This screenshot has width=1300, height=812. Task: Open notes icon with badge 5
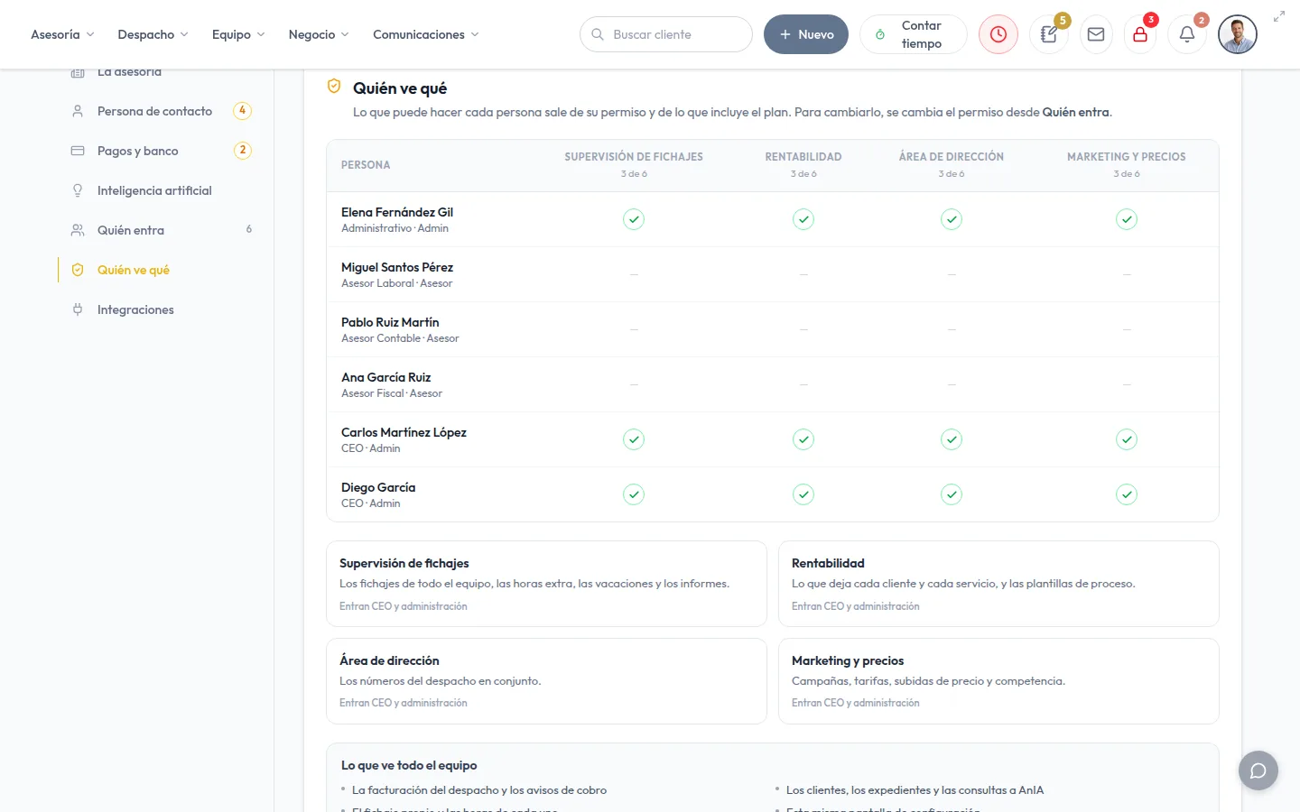1049,34
